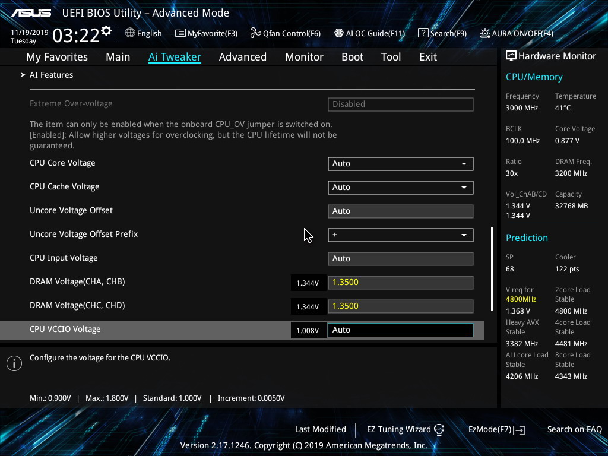
Task: Click the disabled Extreme Over-voltage field
Action: click(x=401, y=104)
